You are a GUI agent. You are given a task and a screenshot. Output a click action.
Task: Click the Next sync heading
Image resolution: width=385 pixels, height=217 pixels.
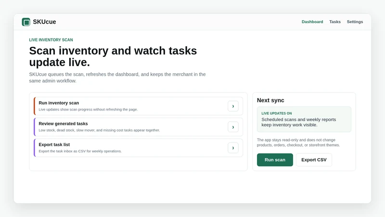[x=270, y=100]
